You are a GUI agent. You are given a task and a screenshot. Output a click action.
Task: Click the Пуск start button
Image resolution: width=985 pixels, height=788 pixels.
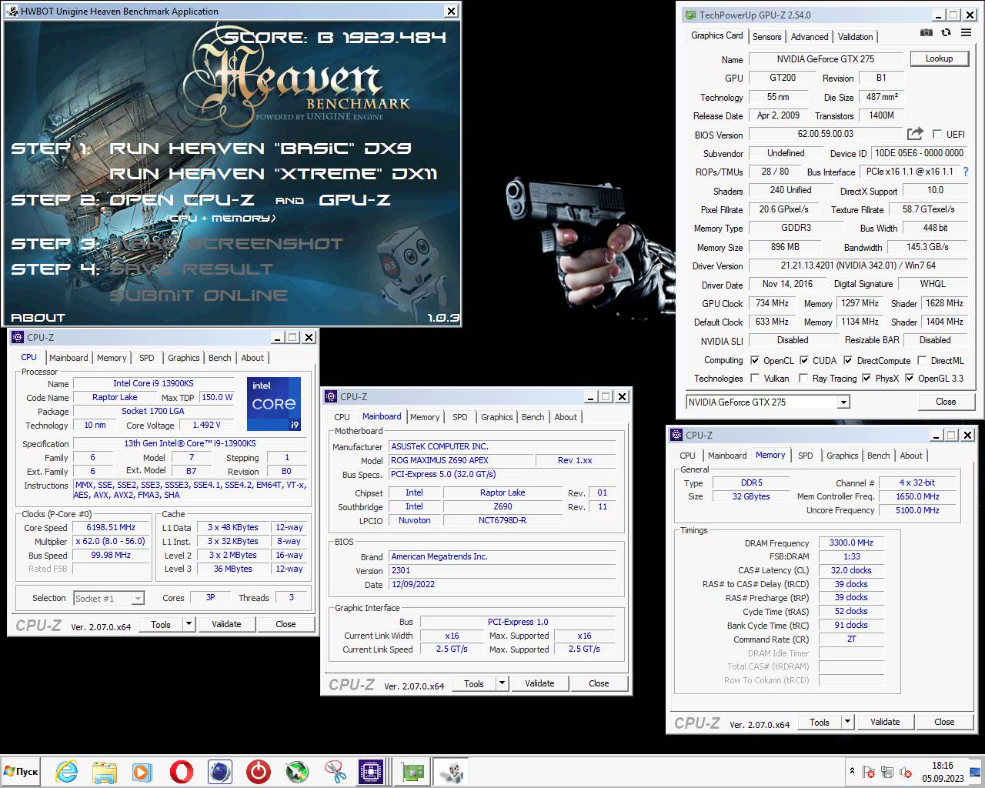21,771
